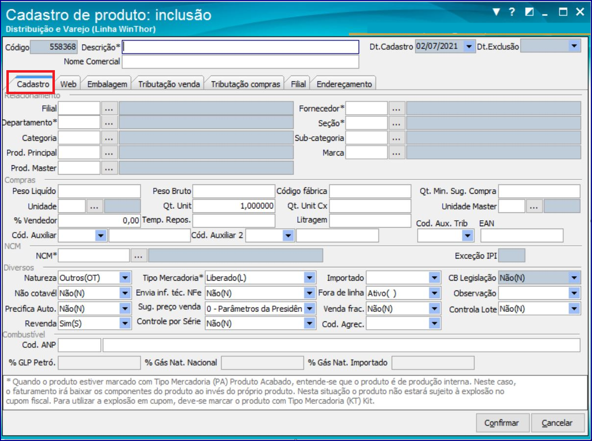Expand the Controle por Série dropdown
Image resolution: width=592 pixels, height=441 pixels.
[309, 324]
